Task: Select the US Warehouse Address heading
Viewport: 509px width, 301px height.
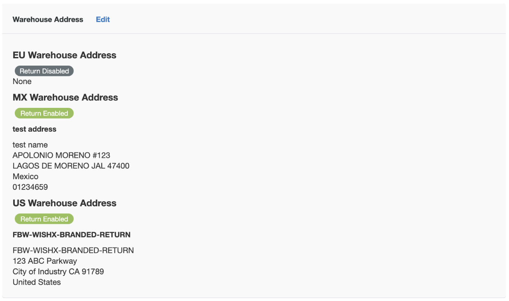Action: (64, 203)
